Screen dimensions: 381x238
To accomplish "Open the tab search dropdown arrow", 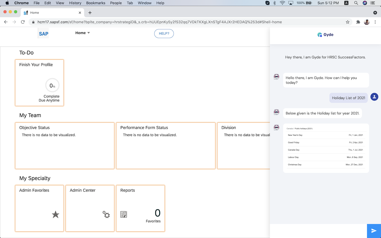I will [375, 12].
